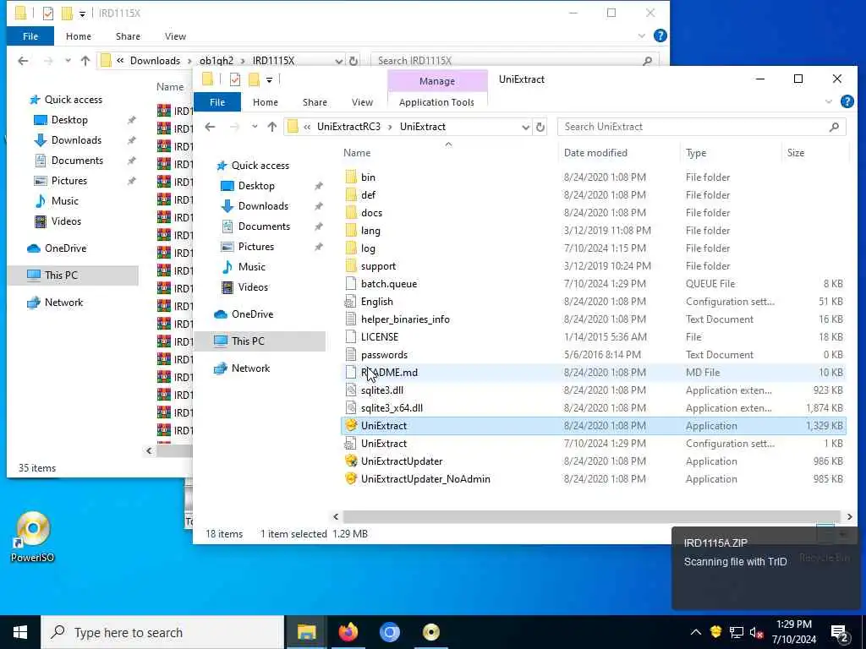Switch to Share tab in UniExtract window
This screenshot has height=649, width=866.
click(x=315, y=102)
